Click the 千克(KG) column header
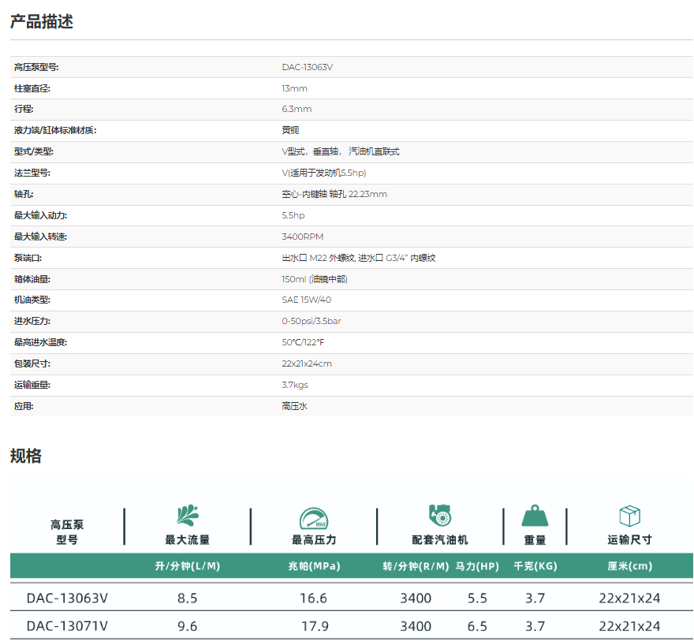694x641 pixels. [x=535, y=567]
